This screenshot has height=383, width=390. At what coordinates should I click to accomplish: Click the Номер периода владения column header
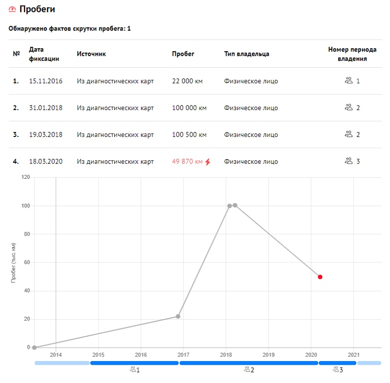tap(348, 54)
